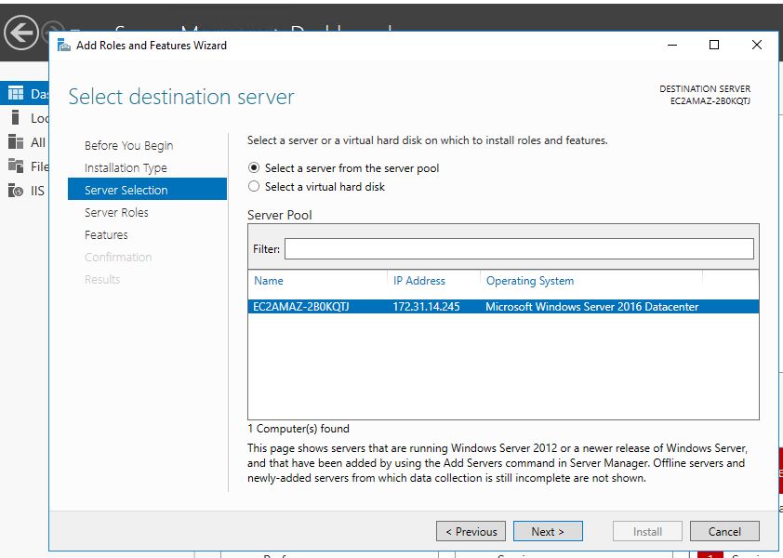This screenshot has width=783, height=558.
Task: Select the Local Server sidebar icon
Action: [x=15, y=117]
